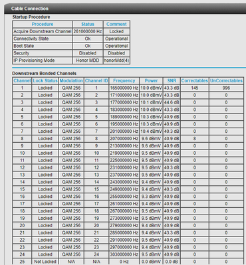Click the 996 uncorrectables value

[x=226, y=88]
